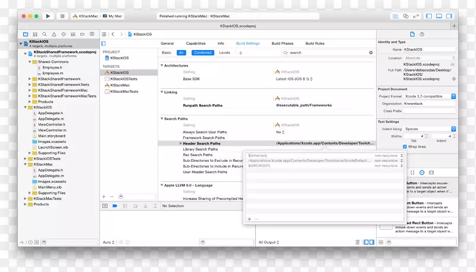
Task: Select the Combined view option
Action: click(202, 52)
